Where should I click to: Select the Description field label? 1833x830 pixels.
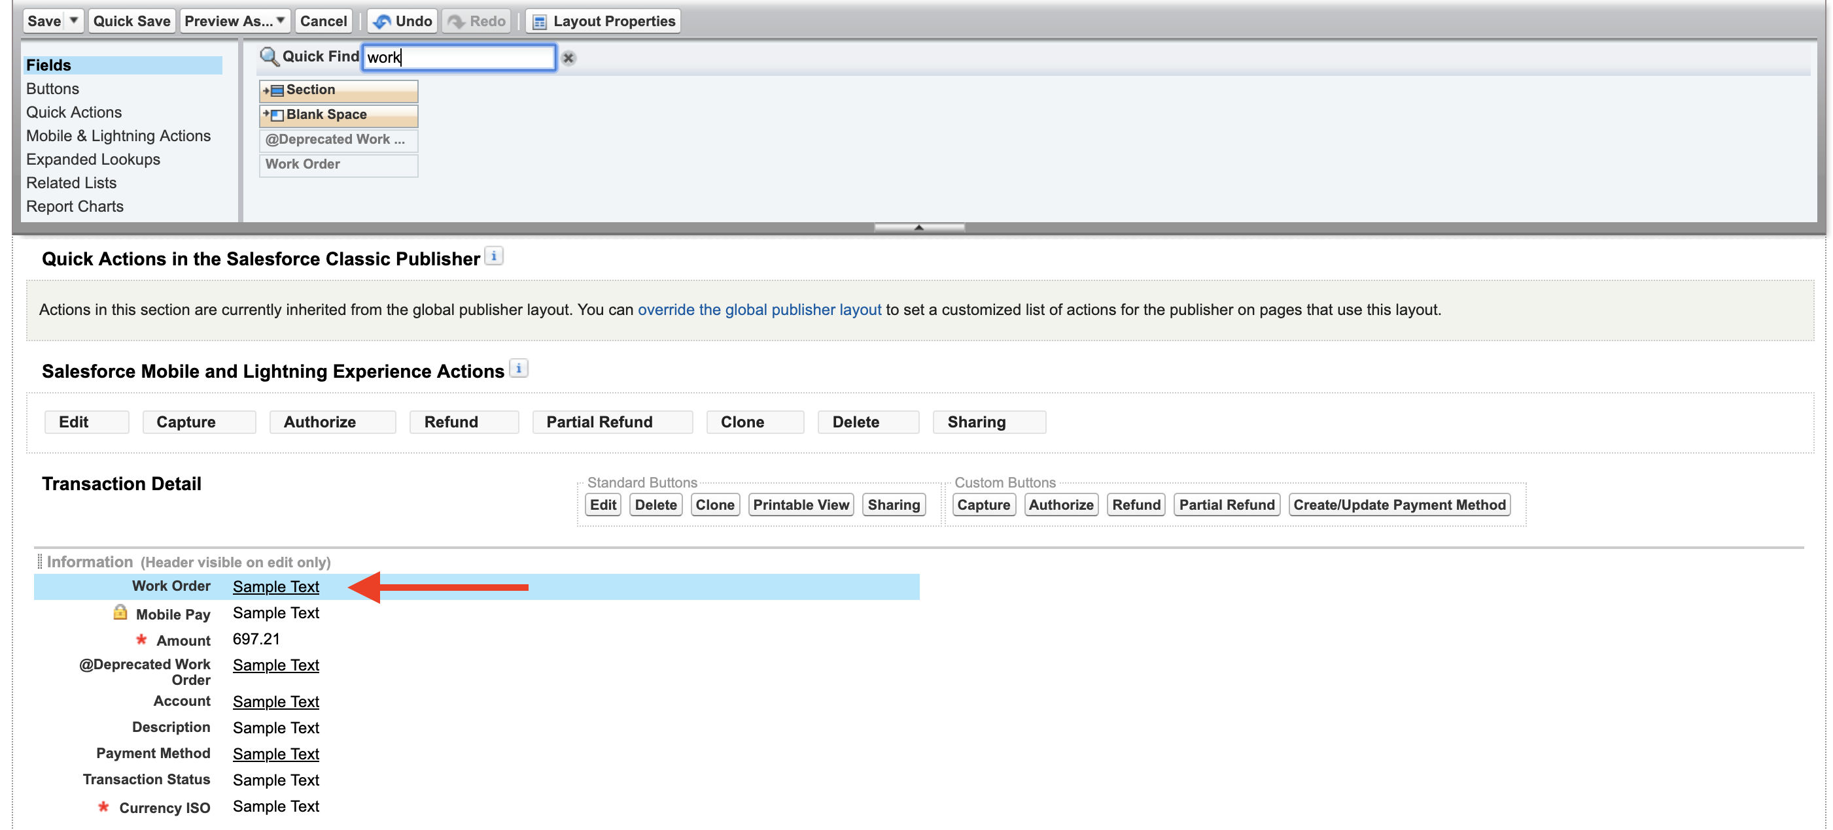tap(171, 727)
